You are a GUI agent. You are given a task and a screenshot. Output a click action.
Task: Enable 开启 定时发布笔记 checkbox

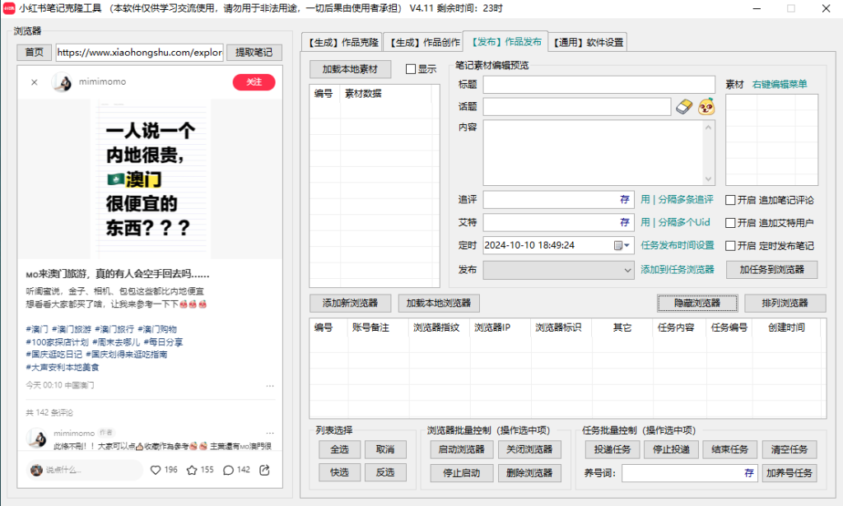click(x=730, y=246)
